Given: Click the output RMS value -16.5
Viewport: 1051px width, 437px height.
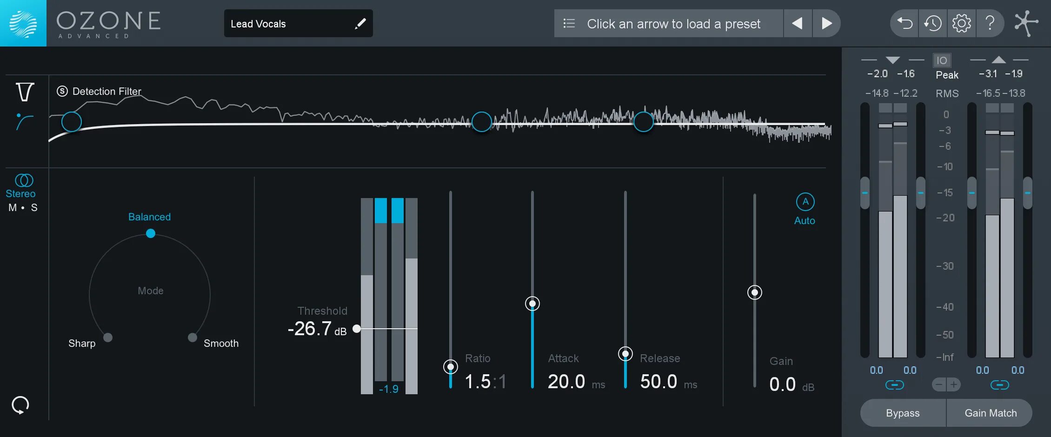Looking at the screenshot, I should (988, 93).
